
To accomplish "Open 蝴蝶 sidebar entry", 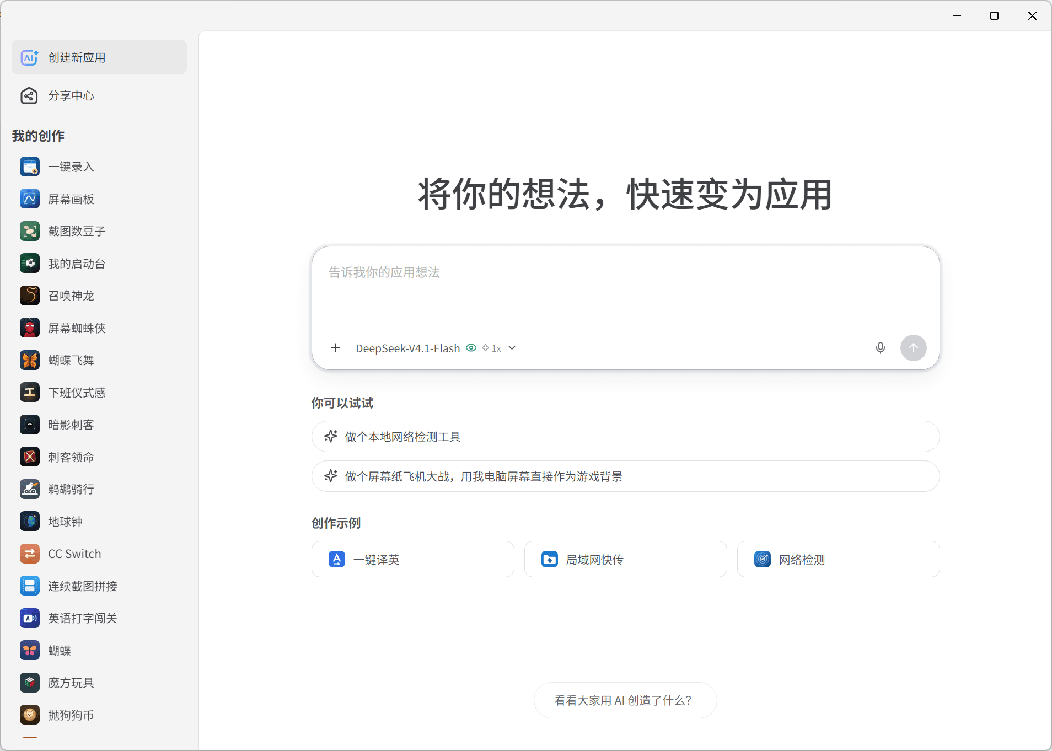I will [x=99, y=651].
